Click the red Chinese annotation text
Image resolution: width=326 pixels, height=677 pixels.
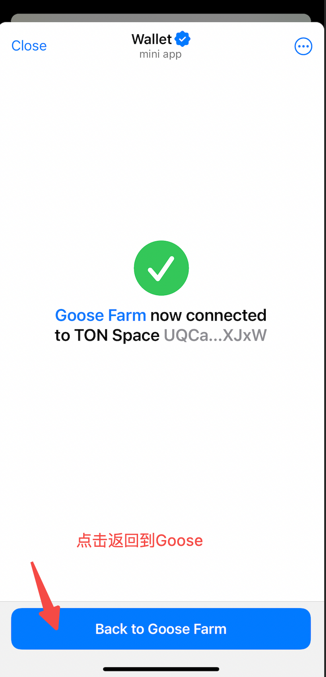[x=140, y=540]
